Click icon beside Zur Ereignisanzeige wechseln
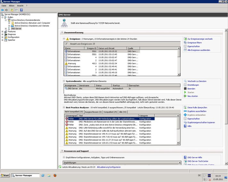Viewport: 228px width, 182px height. point(185,39)
